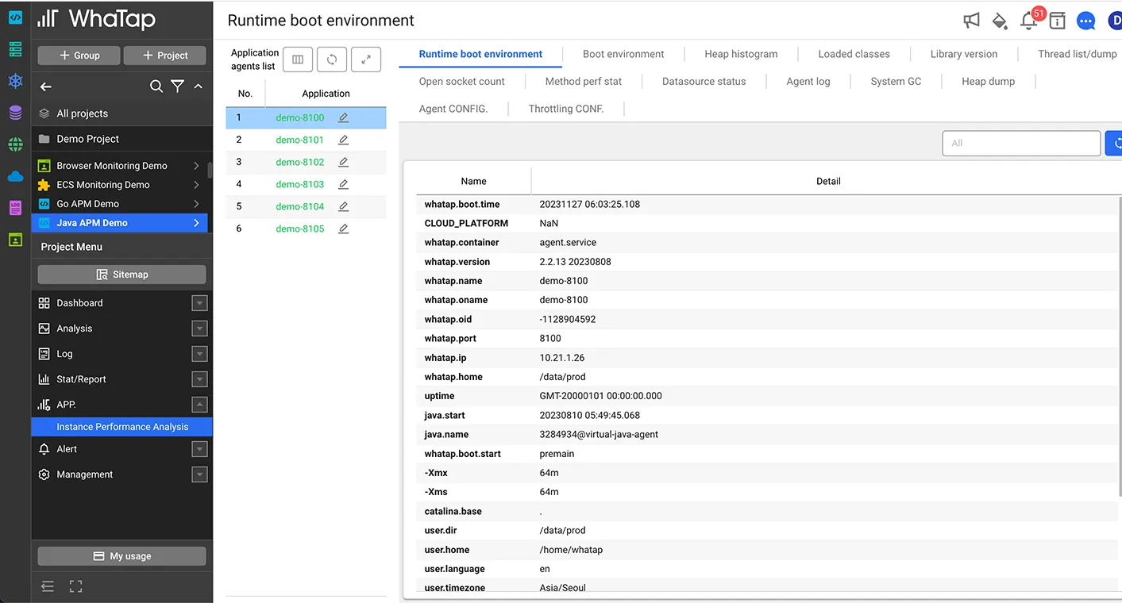This screenshot has height=603, width=1122.
Task: Expand the Alert menu dropdown arrow
Action: [200, 449]
